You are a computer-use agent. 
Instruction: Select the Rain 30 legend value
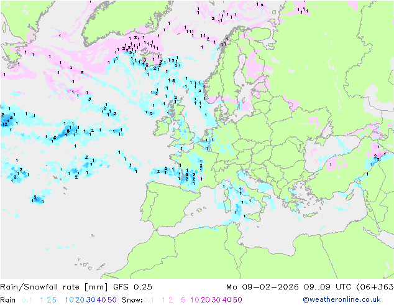[91, 300]
